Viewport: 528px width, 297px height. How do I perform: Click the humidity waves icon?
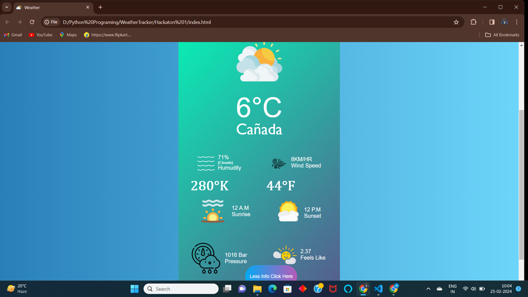point(206,163)
